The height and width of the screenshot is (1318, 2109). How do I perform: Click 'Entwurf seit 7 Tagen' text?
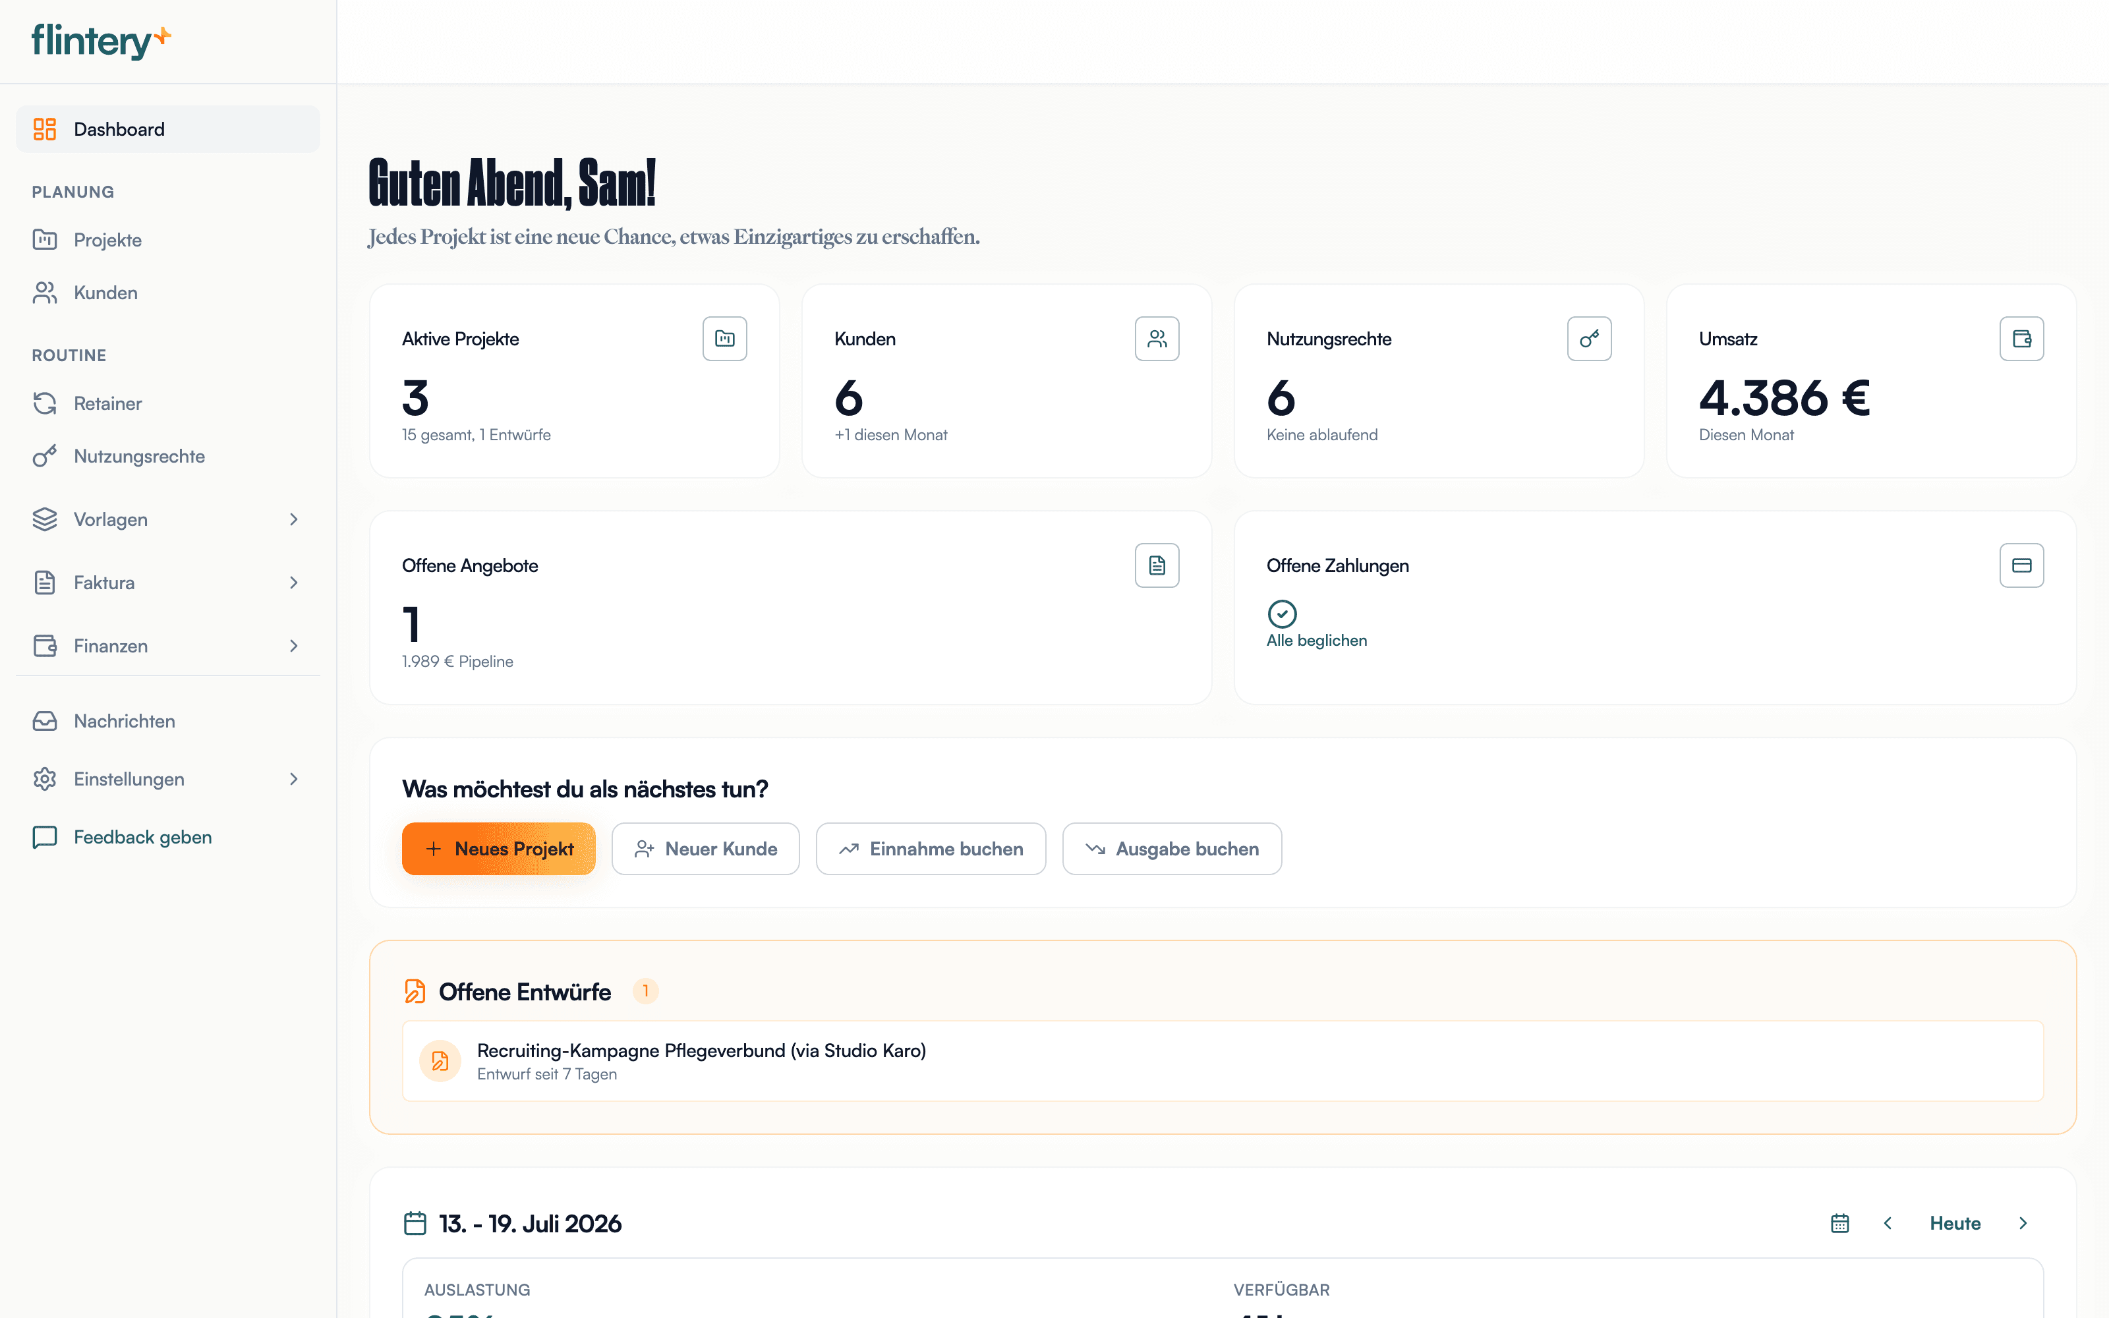(546, 1075)
